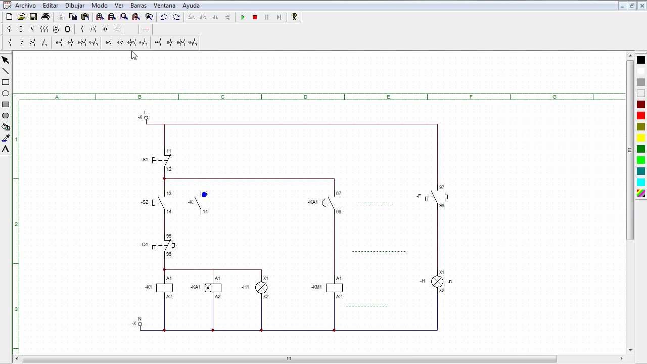This screenshot has width=647, height=364.
Task: Open help with the question mark icon
Action: [294, 17]
